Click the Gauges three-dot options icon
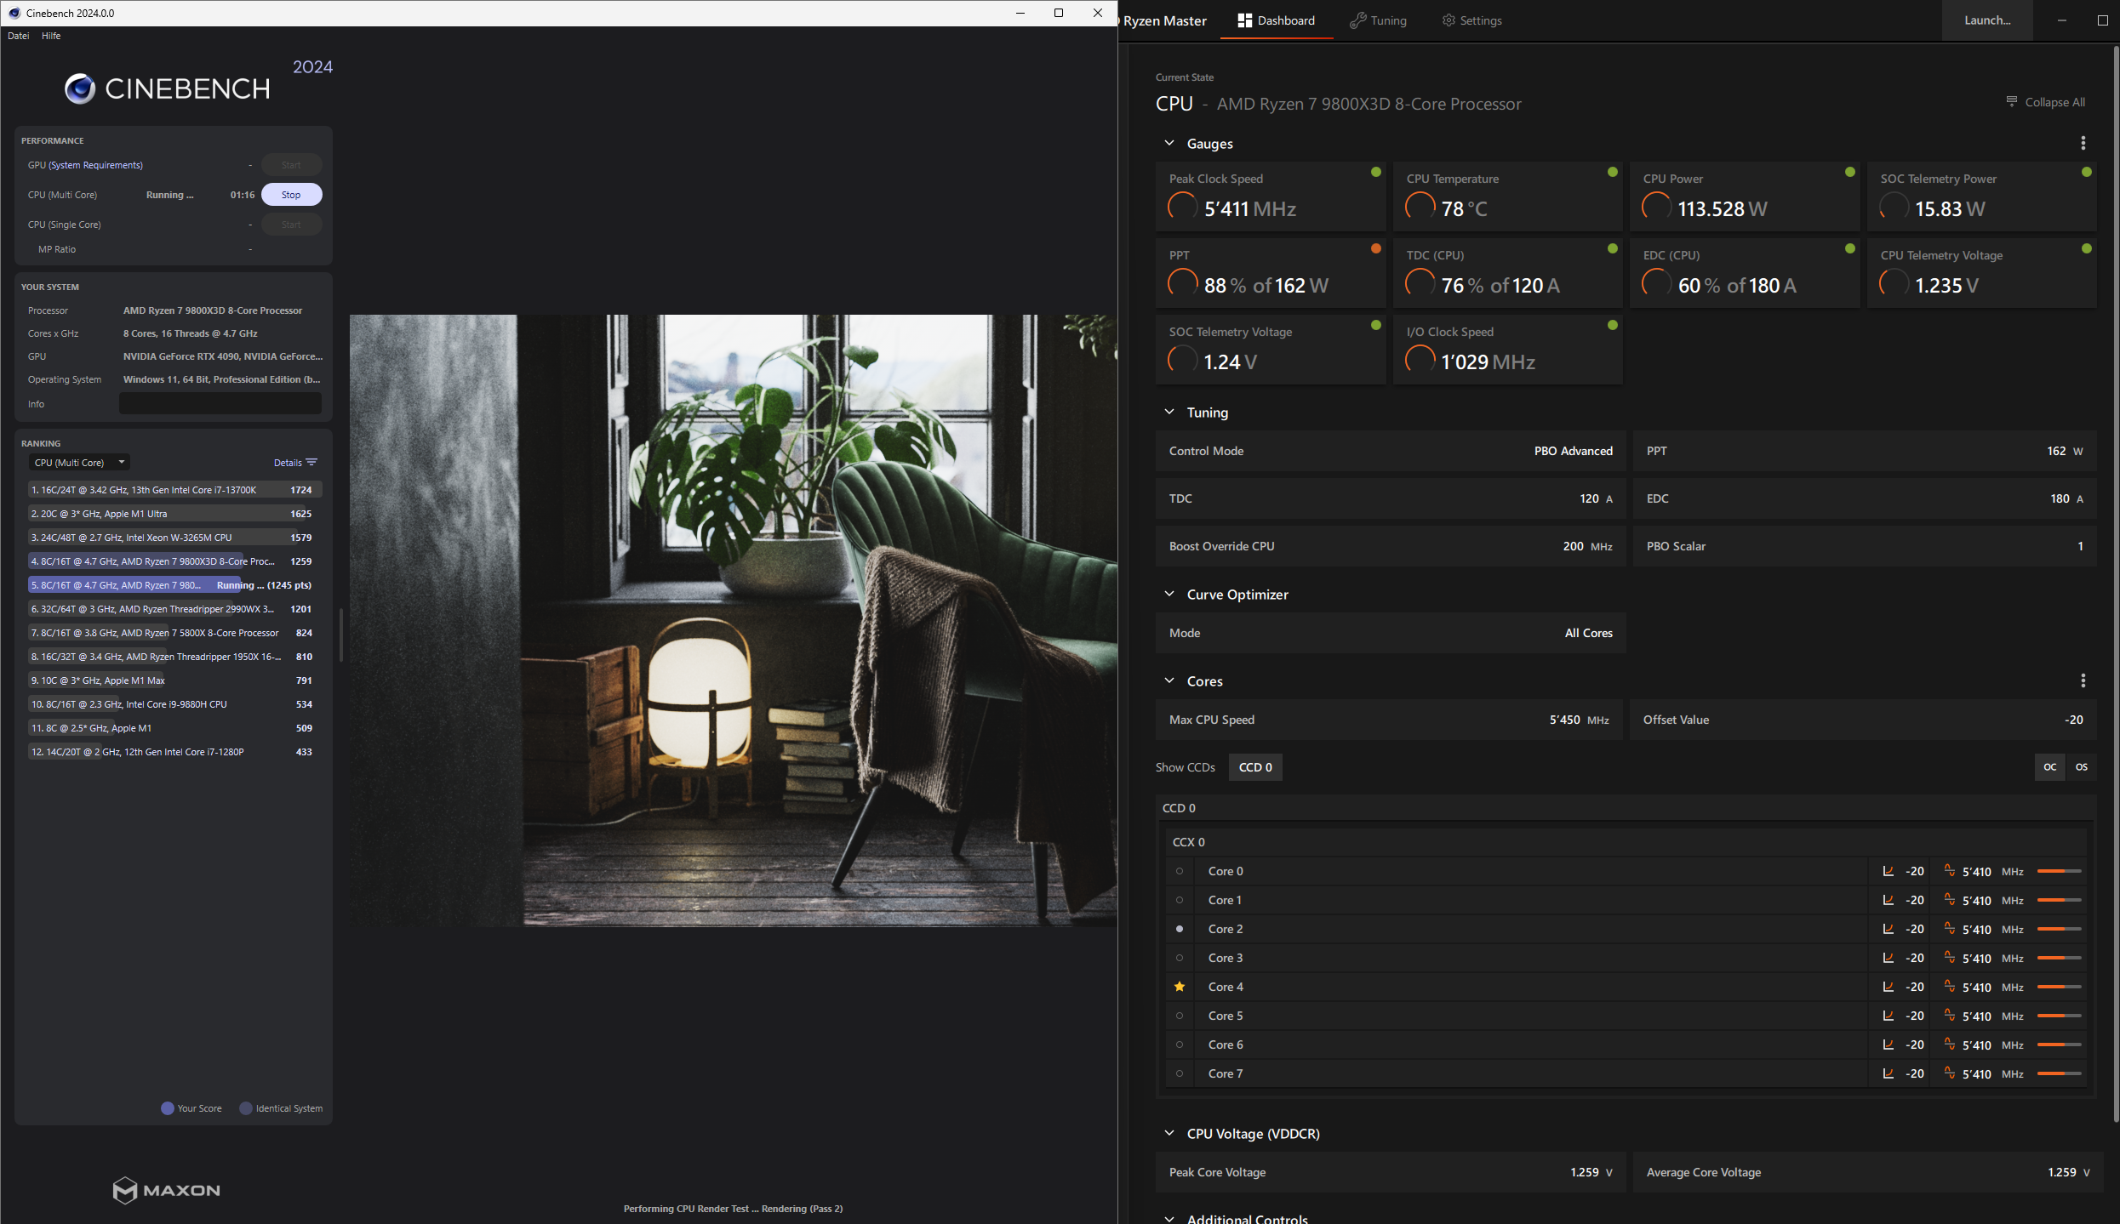Image resolution: width=2120 pixels, height=1224 pixels. click(x=2083, y=143)
